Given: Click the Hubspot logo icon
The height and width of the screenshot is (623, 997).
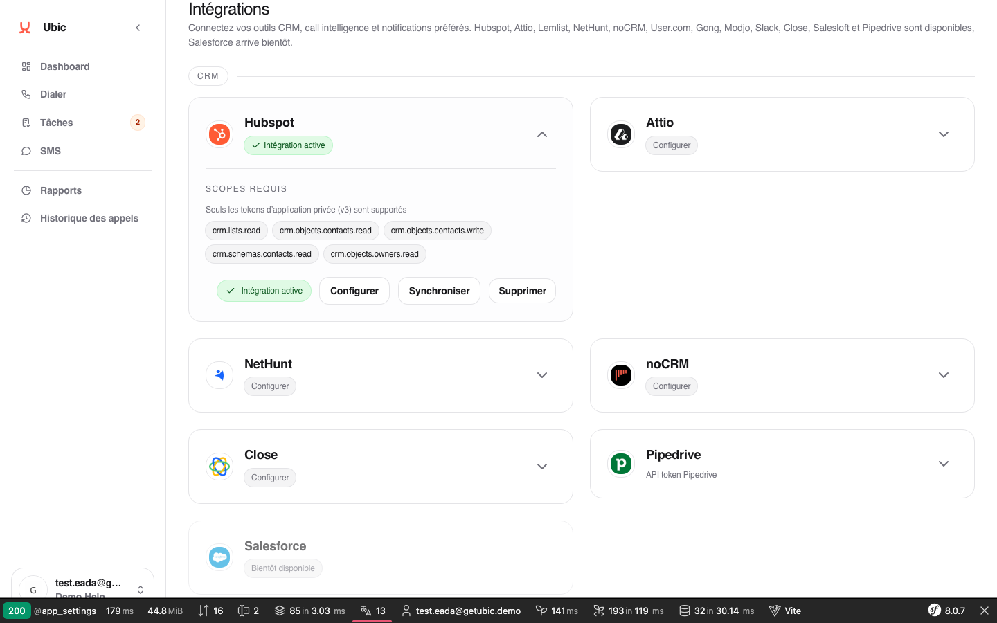Looking at the screenshot, I should click(x=219, y=134).
